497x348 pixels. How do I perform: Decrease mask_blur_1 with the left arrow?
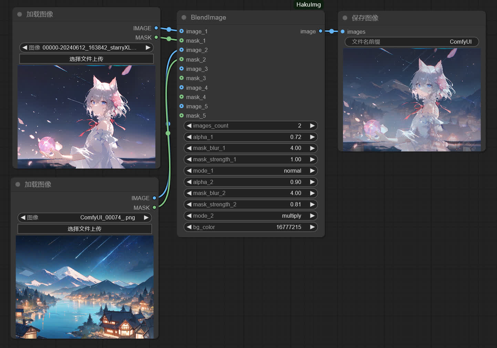[x=189, y=148]
